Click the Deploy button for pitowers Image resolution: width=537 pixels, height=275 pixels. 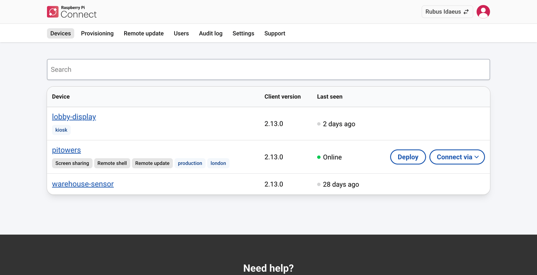coord(408,157)
